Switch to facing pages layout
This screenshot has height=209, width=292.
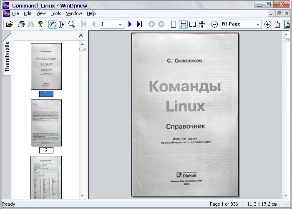(x=192, y=24)
